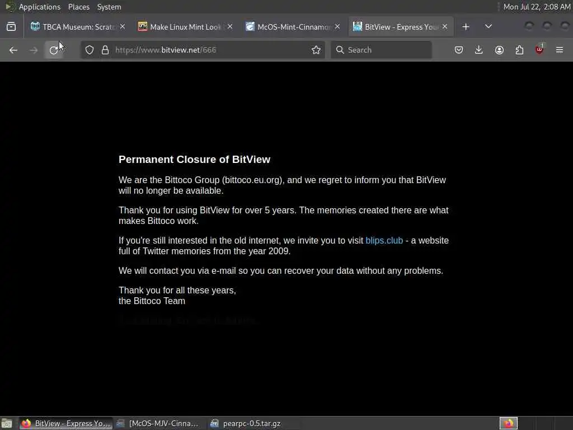Screen dimensions: 573x430
Task: View site security padlock info
Action: coord(105,50)
